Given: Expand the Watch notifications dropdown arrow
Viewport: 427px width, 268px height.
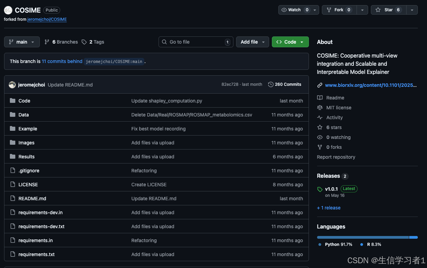Looking at the screenshot, I should 315,10.
